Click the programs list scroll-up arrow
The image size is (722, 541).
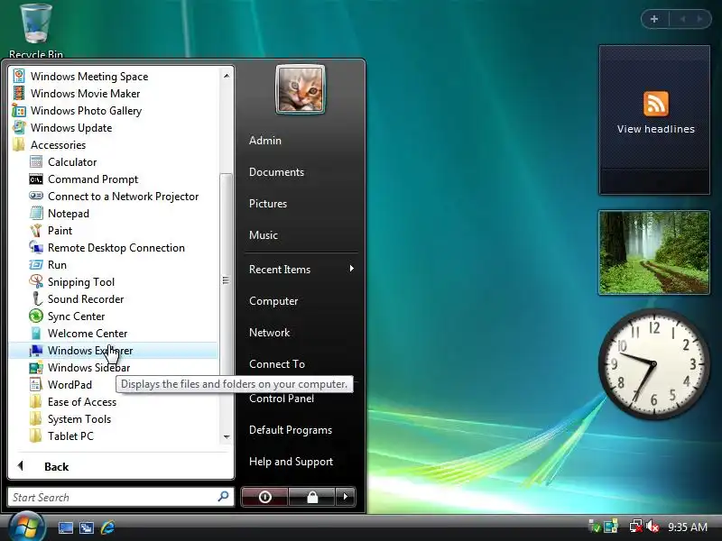227,76
